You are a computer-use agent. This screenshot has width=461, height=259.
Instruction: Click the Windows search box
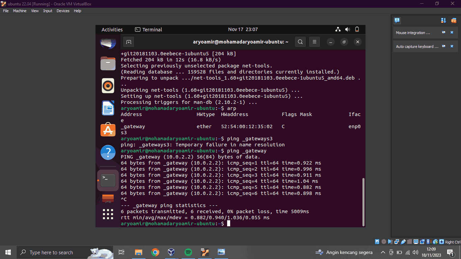(65, 252)
